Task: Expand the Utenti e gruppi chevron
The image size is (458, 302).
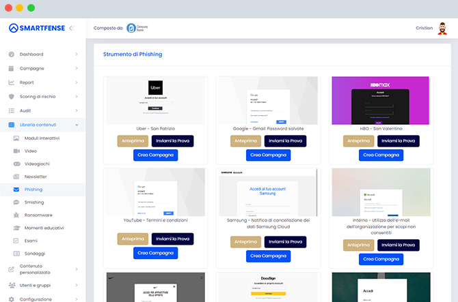Action: click(x=77, y=286)
